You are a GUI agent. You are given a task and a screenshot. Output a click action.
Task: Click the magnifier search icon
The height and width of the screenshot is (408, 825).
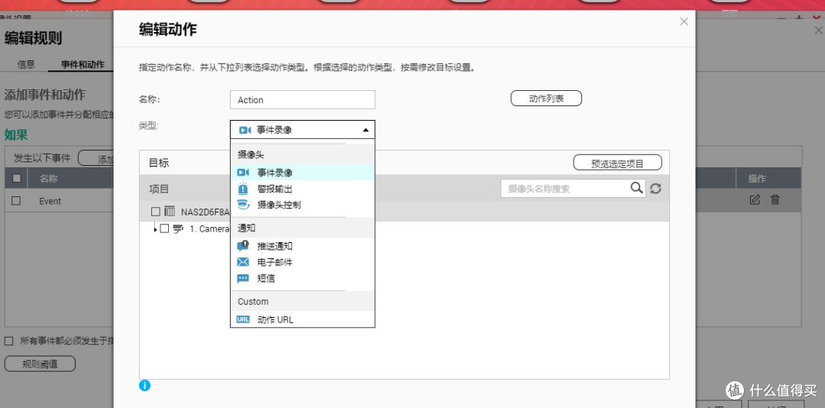[636, 188]
